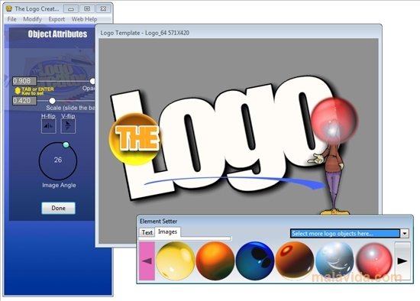420x301 pixels.
Task: Click the Image Angle dial knob
Action: click(x=66, y=145)
